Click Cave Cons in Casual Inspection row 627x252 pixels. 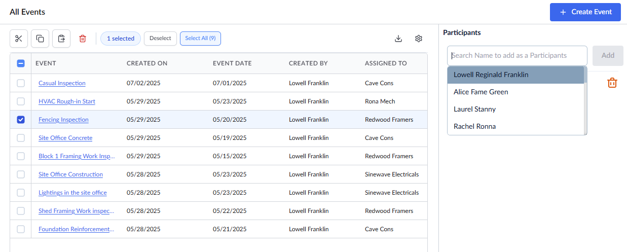(379, 83)
